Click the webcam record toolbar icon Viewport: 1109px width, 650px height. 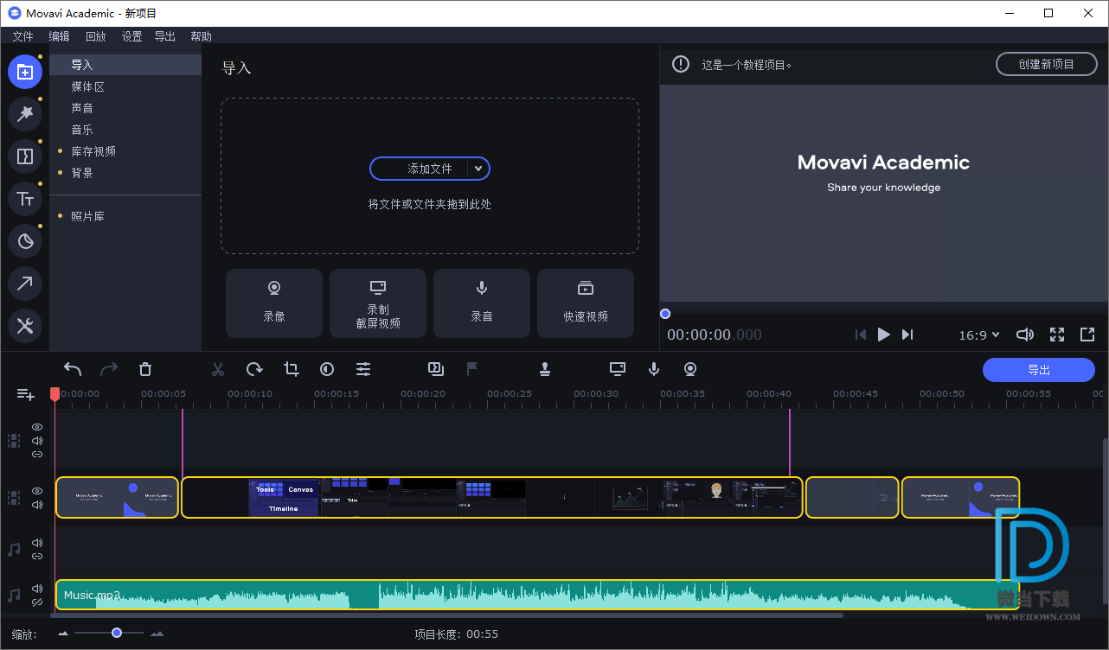(690, 369)
